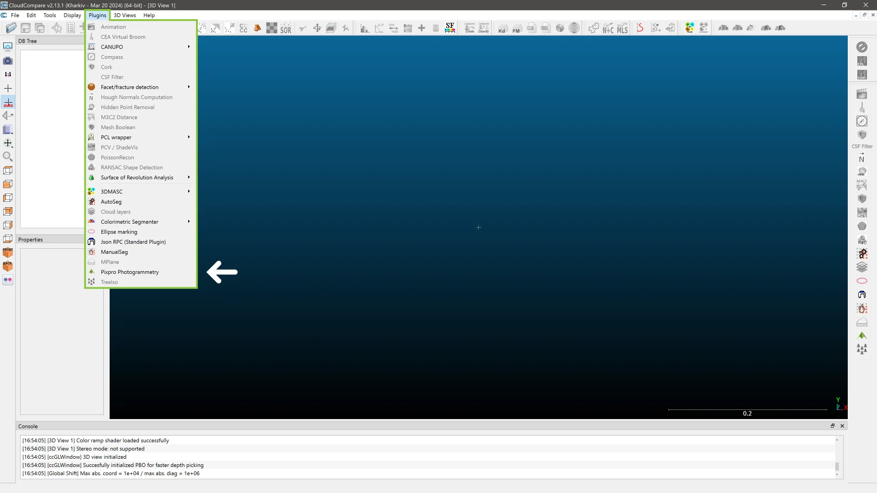Open the 3D Views menu
This screenshot has width=877, height=493.
(125, 15)
